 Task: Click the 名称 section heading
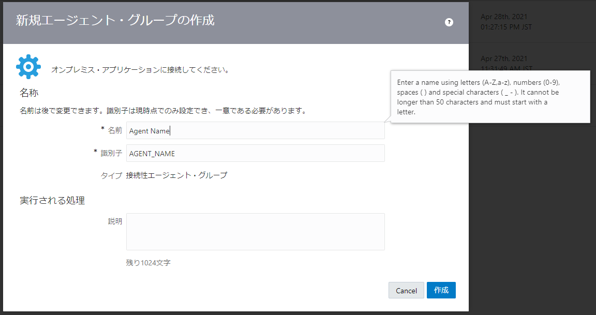tap(29, 93)
